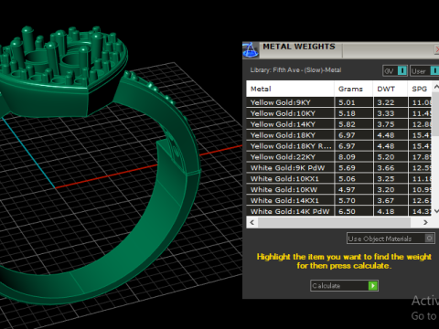Select the White Gold:14KX1 row
Screen dimensions: 439x329
pyautogui.click(x=338, y=200)
